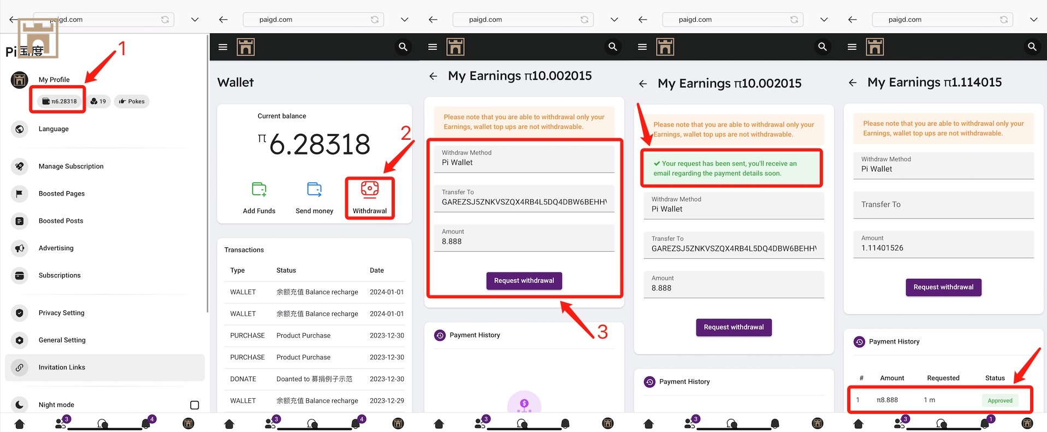
Task: Open the Add Funds wallet option
Action: tap(259, 198)
